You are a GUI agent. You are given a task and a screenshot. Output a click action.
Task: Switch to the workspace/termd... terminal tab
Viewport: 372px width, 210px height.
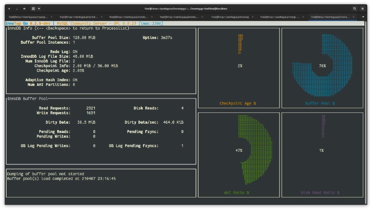click(79, 17)
